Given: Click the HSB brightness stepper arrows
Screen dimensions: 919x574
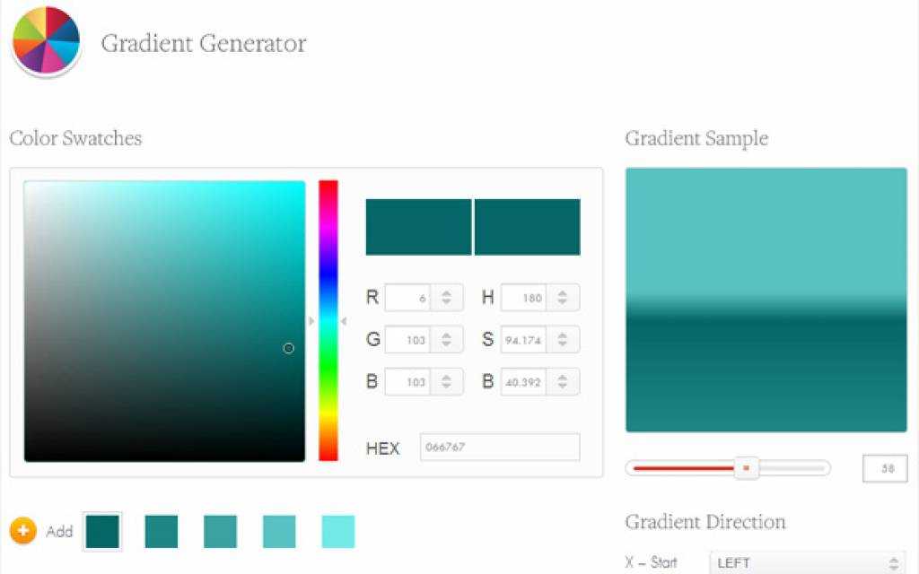Looking at the screenshot, I should tap(563, 382).
